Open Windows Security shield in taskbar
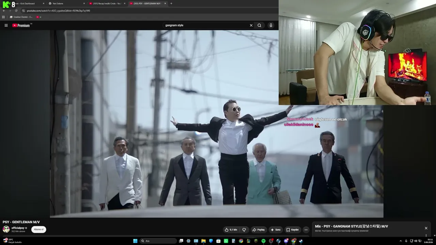This screenshot has height=245, width=436. coord(211,241)
